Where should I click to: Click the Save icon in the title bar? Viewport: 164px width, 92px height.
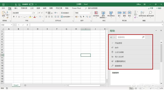tap(3, 4)
